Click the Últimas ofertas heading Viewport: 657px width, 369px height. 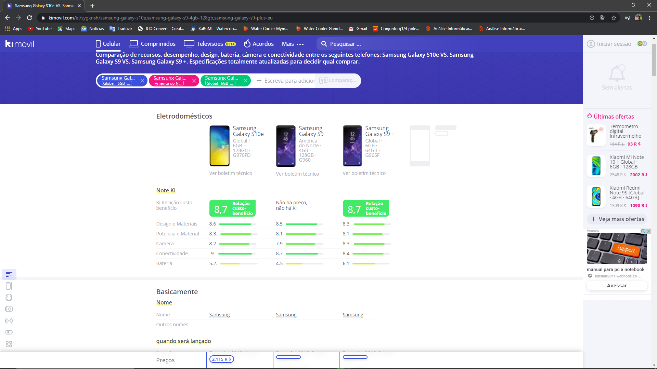pos(610,117)
